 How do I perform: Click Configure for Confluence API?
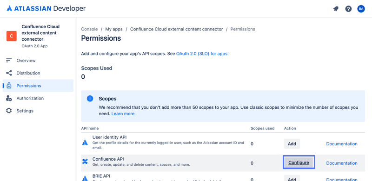[299, 162]
